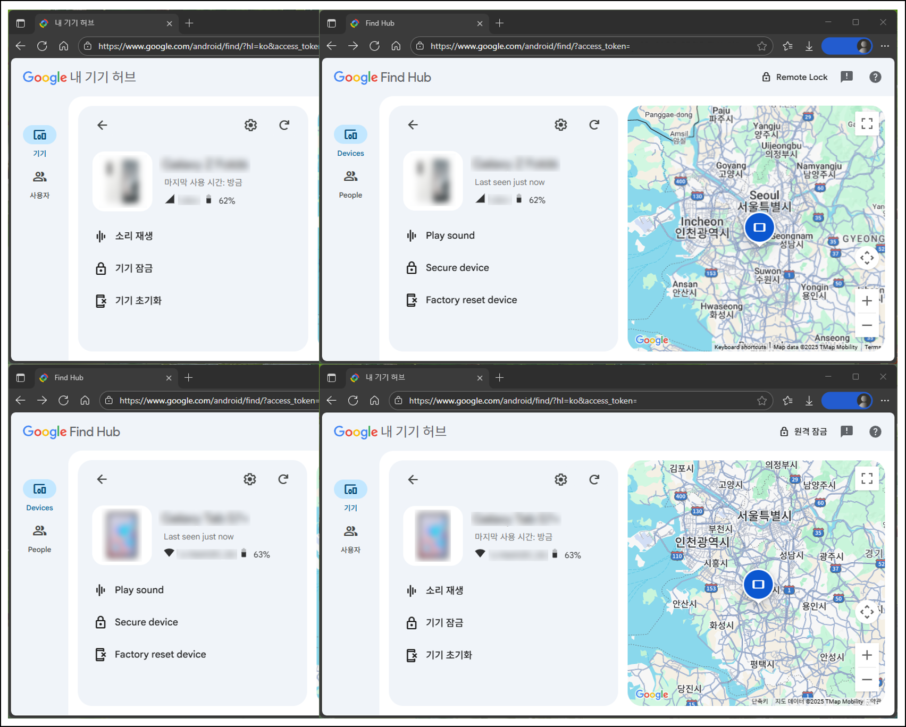This screenshot has width=906, height=727.
Task: Open the settings gear on the device card
Action: [x=560, y=124]
